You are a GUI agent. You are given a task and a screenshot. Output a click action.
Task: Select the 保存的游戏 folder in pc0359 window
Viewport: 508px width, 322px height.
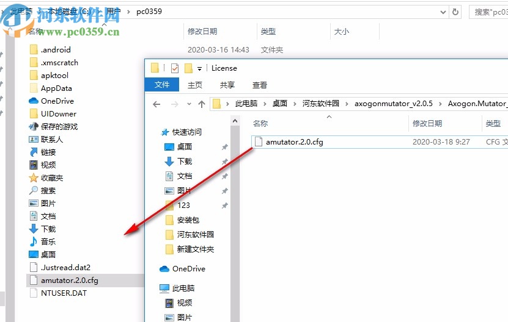(59, 126)
